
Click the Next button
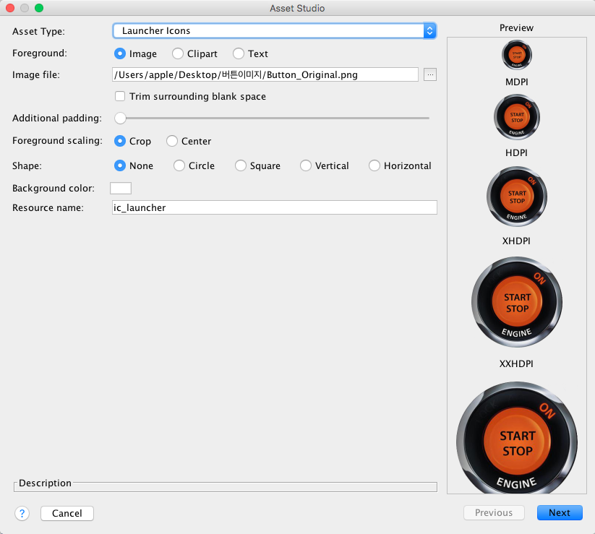(560, 513)
